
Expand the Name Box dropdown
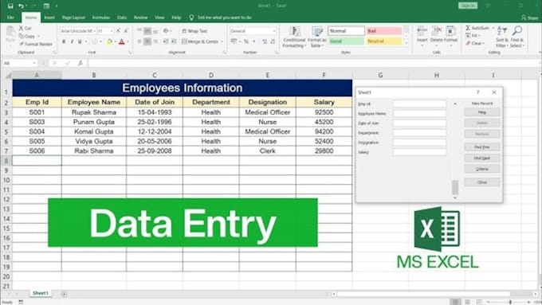[34, 63]
